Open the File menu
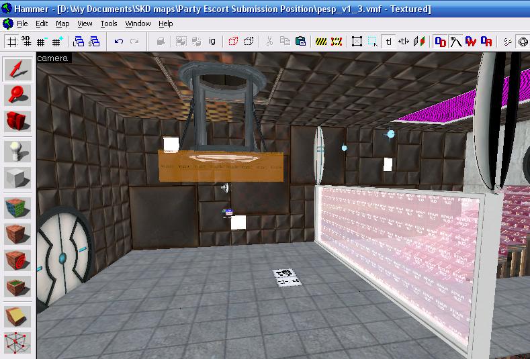 22,23
